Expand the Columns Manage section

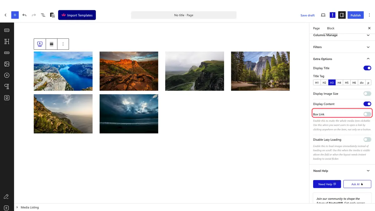(342, 35)
